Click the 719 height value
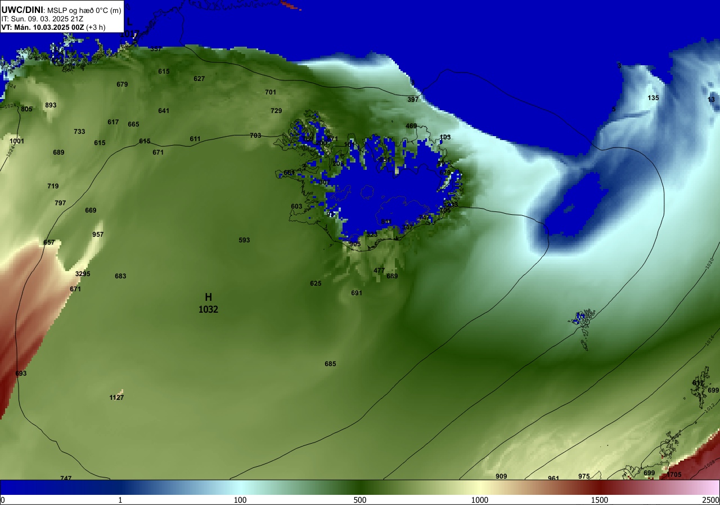This screenshot has width=720, height=505. [53, 186]
